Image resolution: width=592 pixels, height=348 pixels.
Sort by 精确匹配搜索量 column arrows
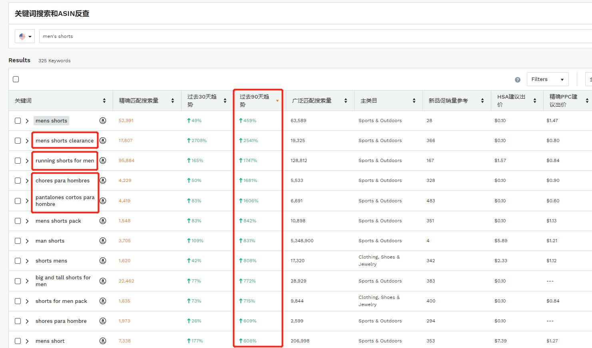click(x=173, y=101)
